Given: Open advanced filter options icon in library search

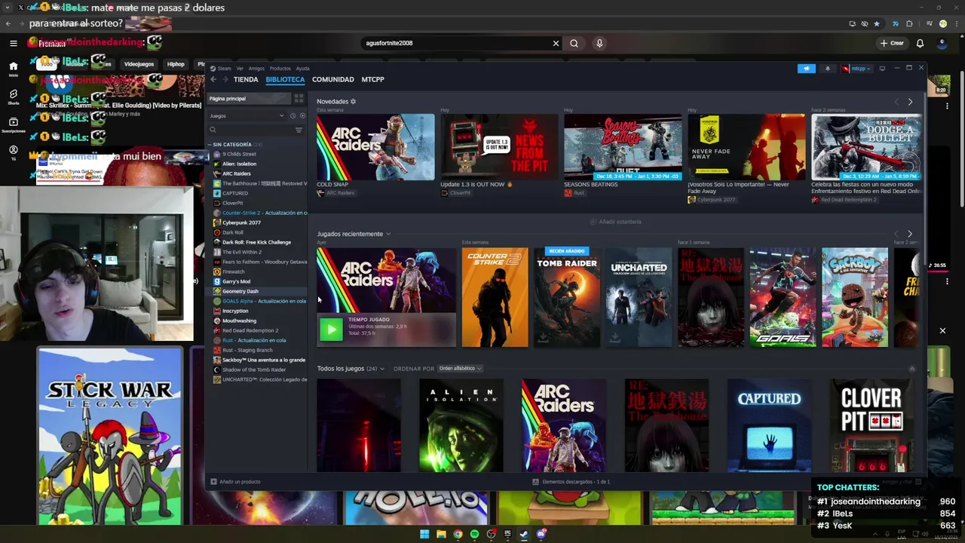Looking at the screenshot, I should click(299, 130).
